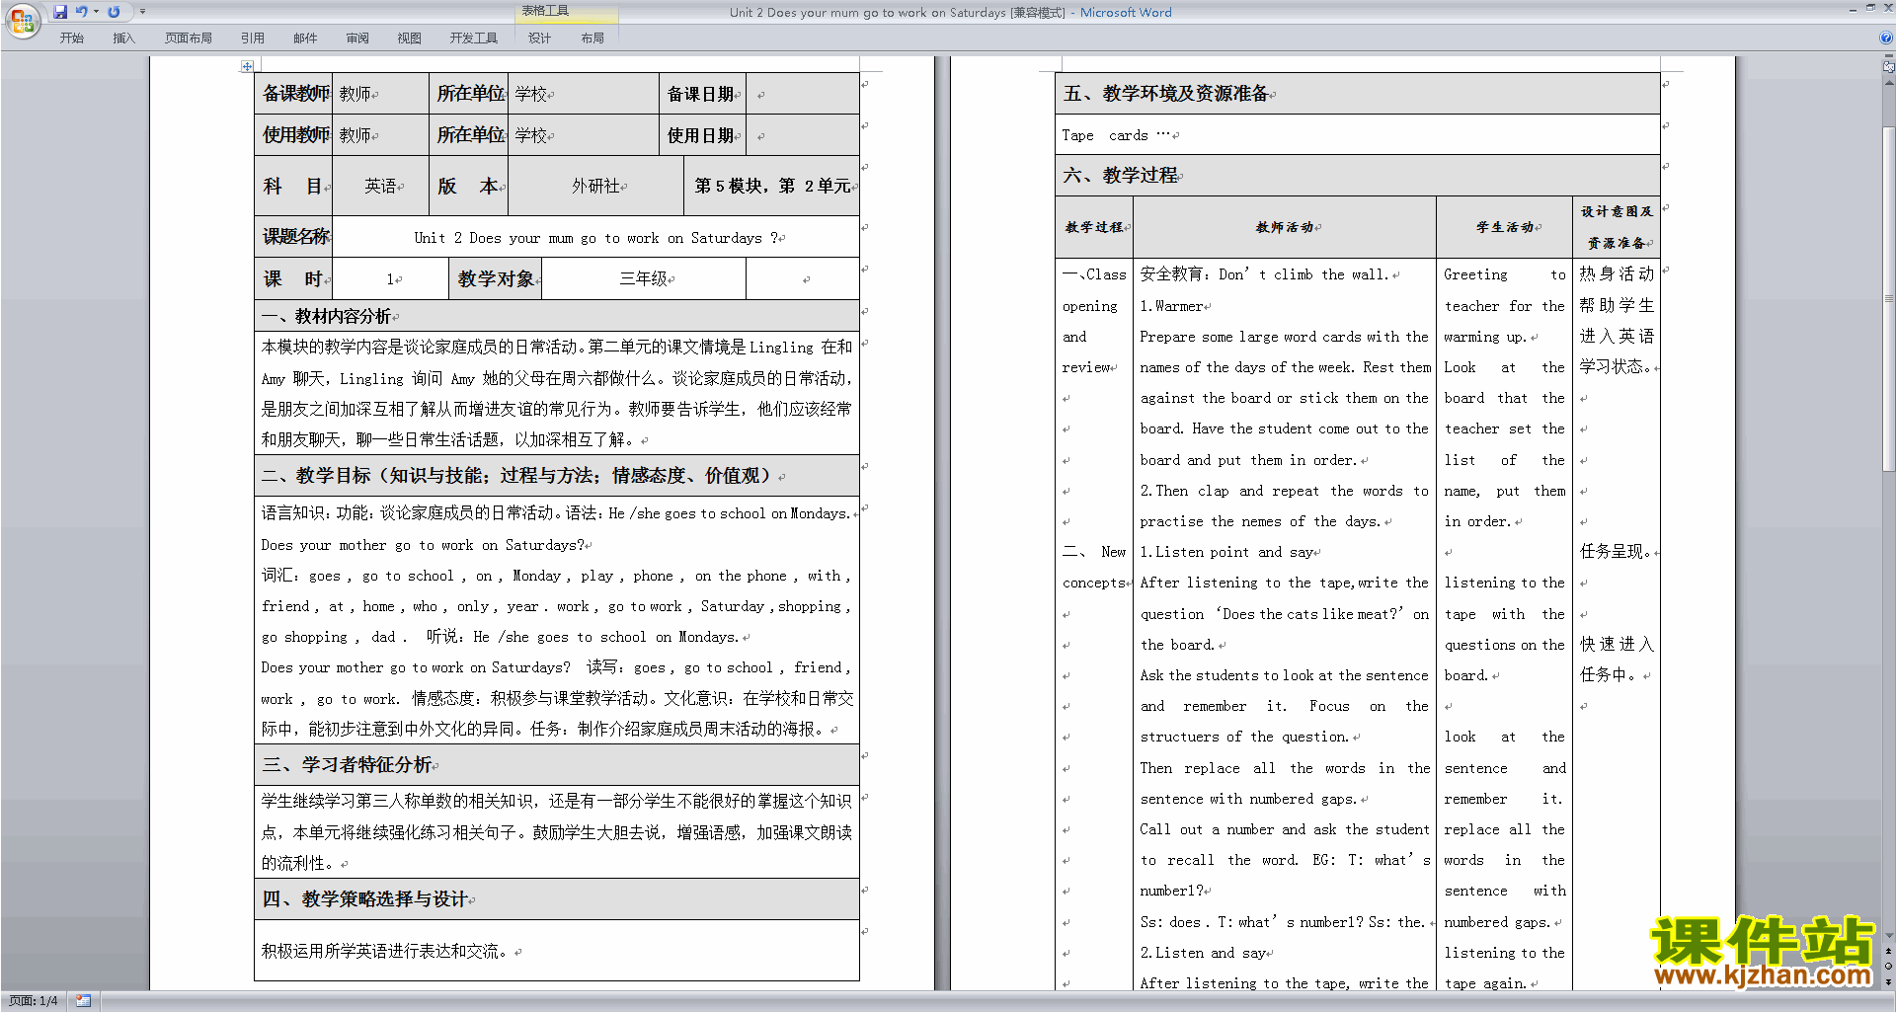Click the proofing status icon in the status bar

[83, 1001]
